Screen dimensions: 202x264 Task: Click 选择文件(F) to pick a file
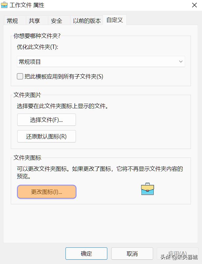pyautogui.click(x=46, y=120)
